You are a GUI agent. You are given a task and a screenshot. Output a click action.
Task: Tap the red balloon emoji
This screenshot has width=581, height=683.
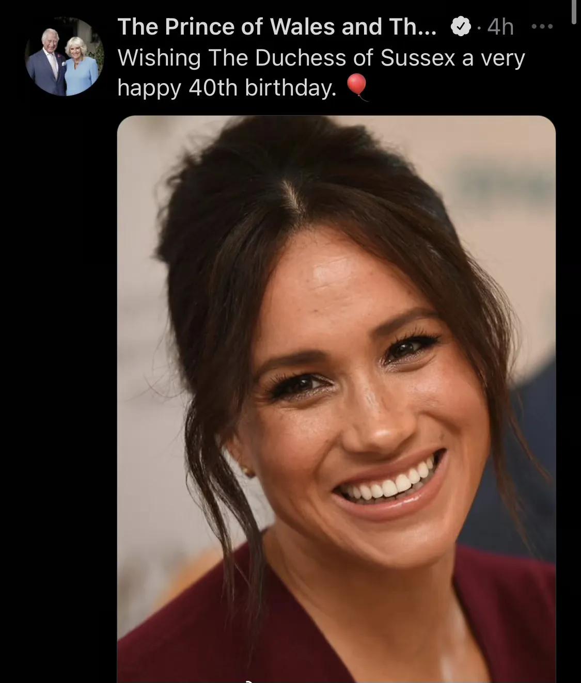point(356,87)
